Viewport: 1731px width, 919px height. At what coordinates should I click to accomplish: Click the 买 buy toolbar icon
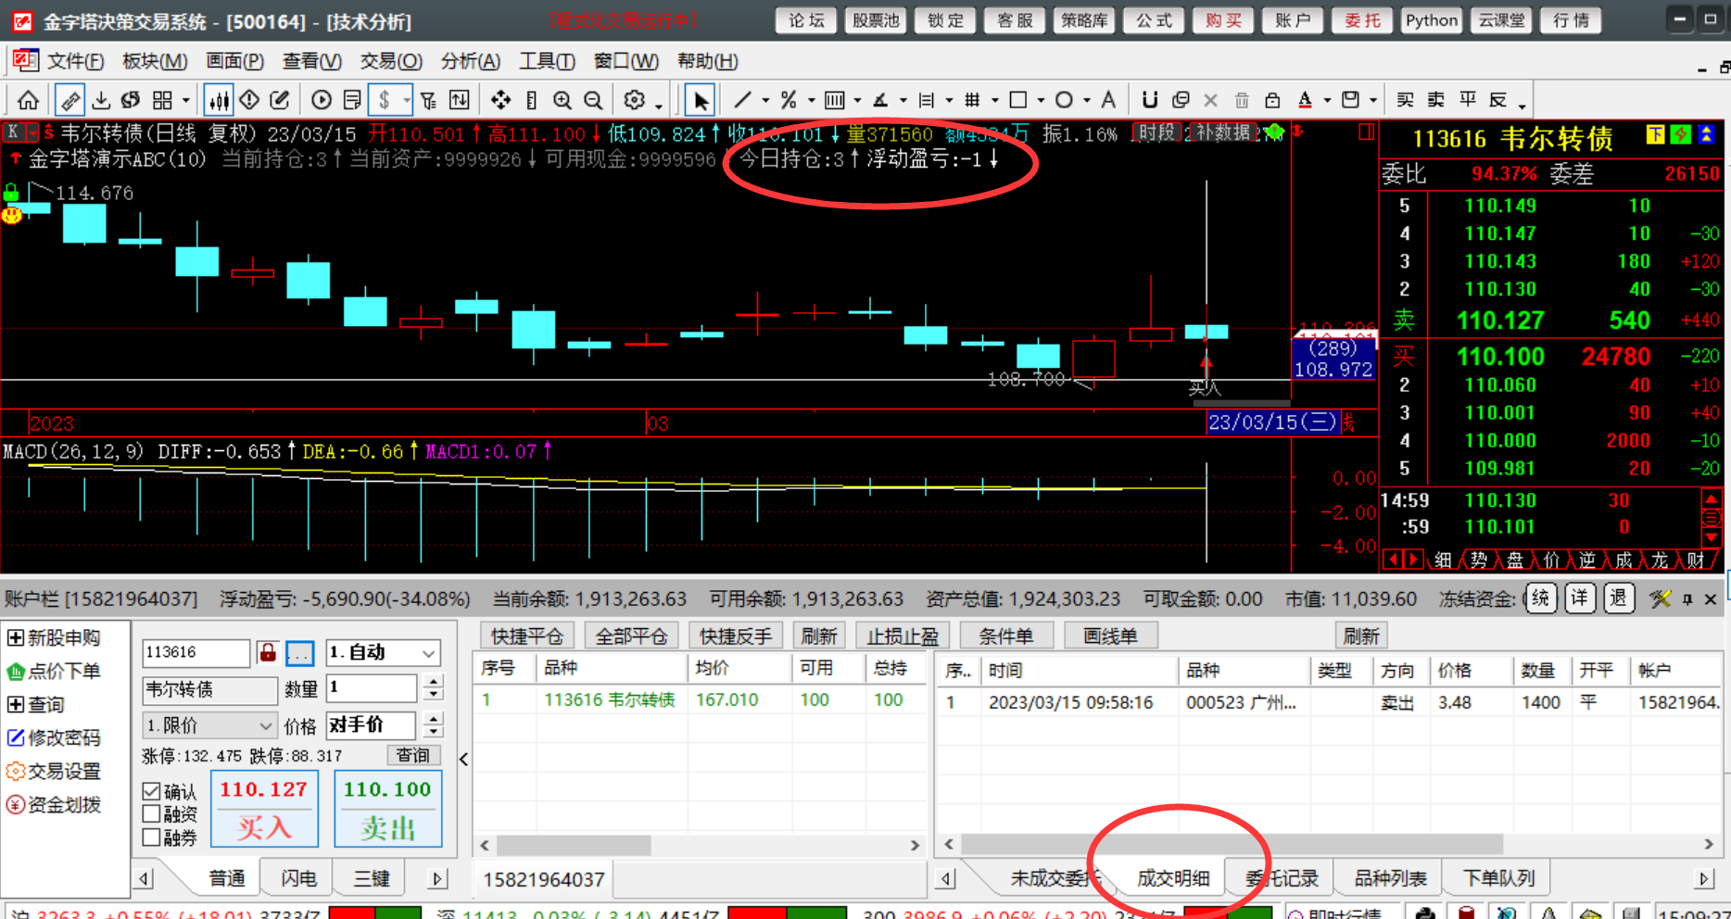1406,100
